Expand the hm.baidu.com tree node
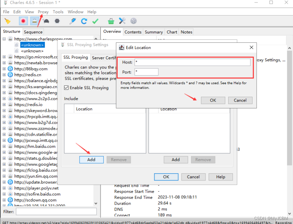The height and width of the screenshot is (224, 293). pyautogui.click(x=4, y=146)
